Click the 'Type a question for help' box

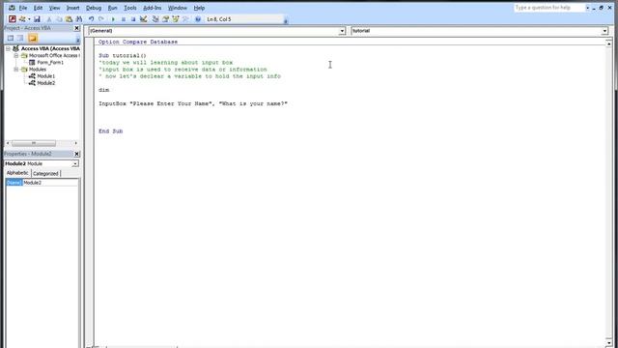(549, 8)
